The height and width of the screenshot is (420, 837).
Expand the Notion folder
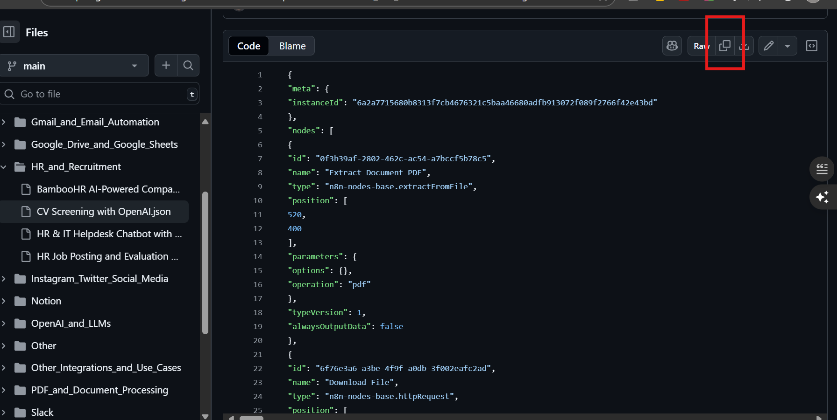click(x=4, y=301)
